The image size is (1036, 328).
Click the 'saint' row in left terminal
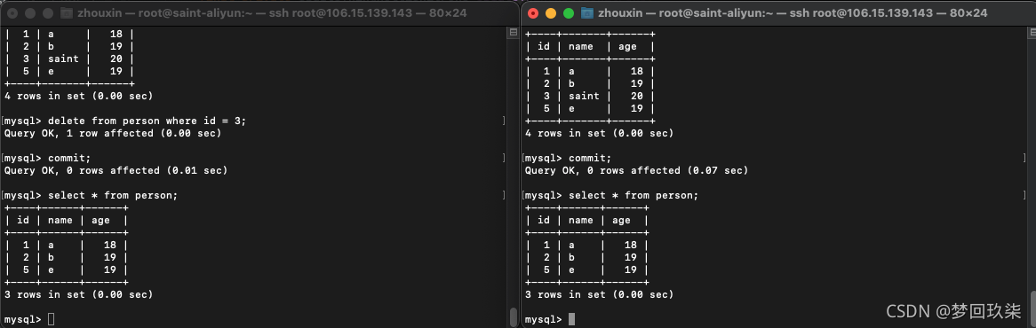[68, 59]
